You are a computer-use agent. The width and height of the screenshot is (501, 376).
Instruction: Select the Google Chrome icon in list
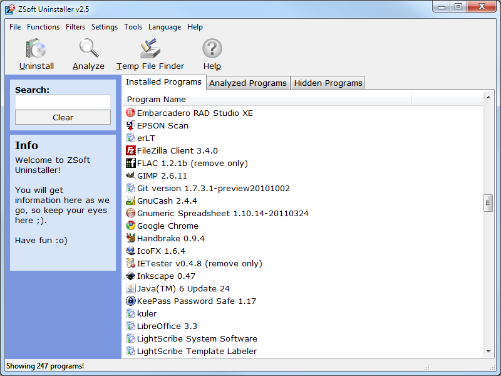pos(131,226)
